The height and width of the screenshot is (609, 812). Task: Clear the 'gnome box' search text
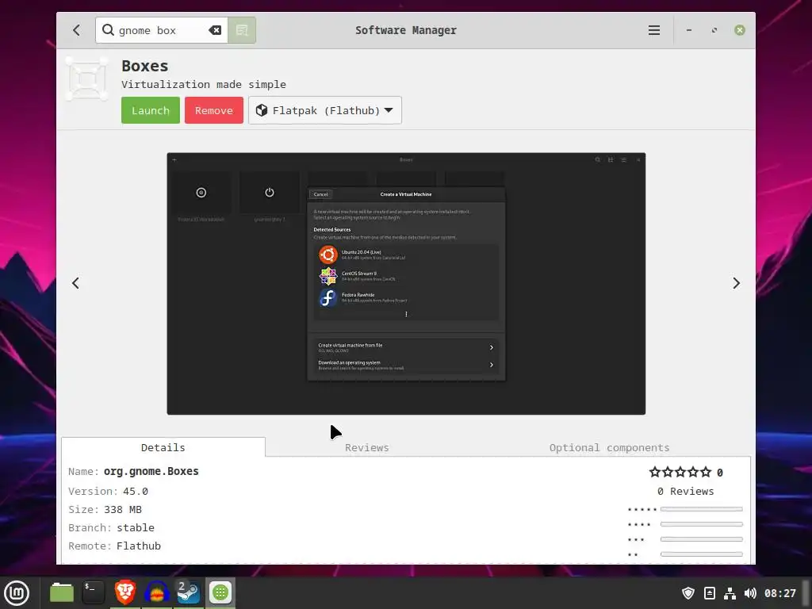[215, 30]
